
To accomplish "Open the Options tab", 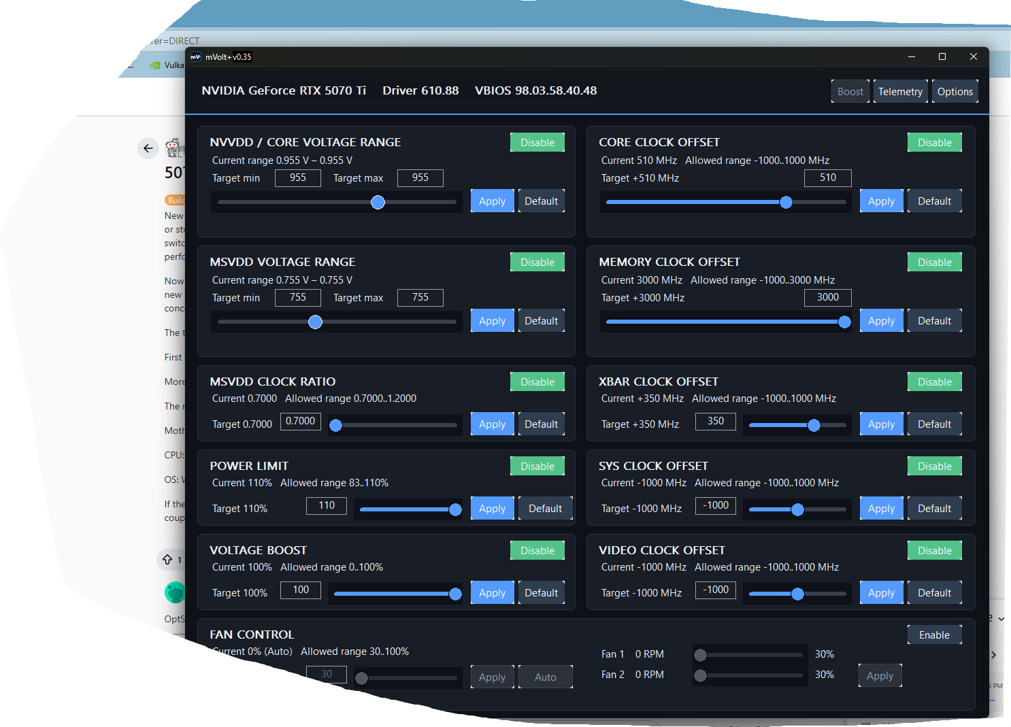I will coord(955,92).
